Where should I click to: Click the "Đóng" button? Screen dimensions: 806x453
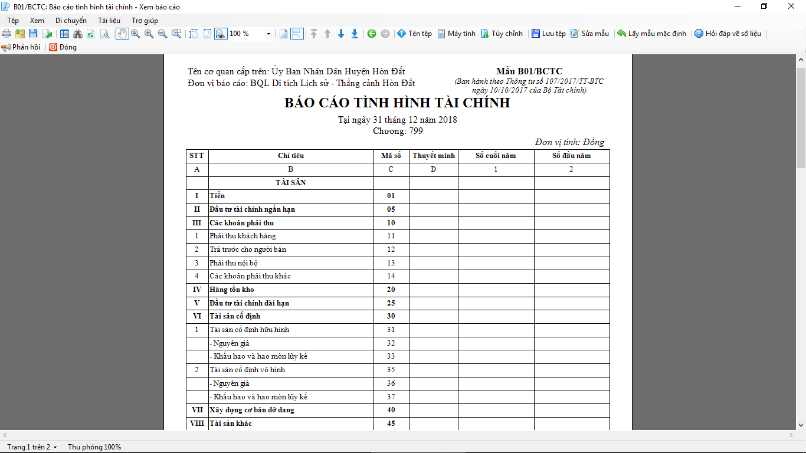click(63, 47)
